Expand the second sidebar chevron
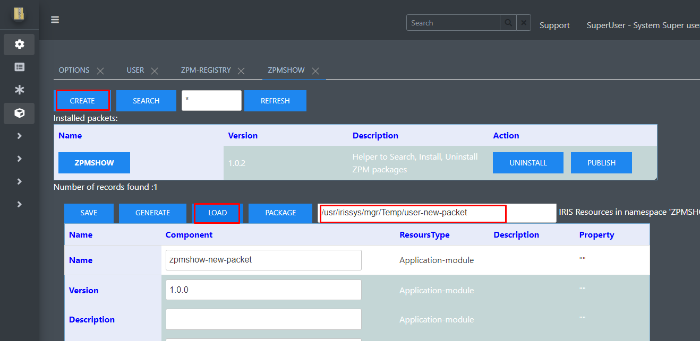 click(19, 159)
